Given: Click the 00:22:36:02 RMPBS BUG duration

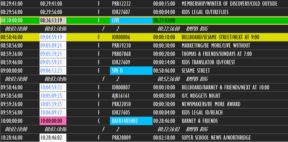Looking at the screenshot, I should pyautogui.click(x=169, y=129).
